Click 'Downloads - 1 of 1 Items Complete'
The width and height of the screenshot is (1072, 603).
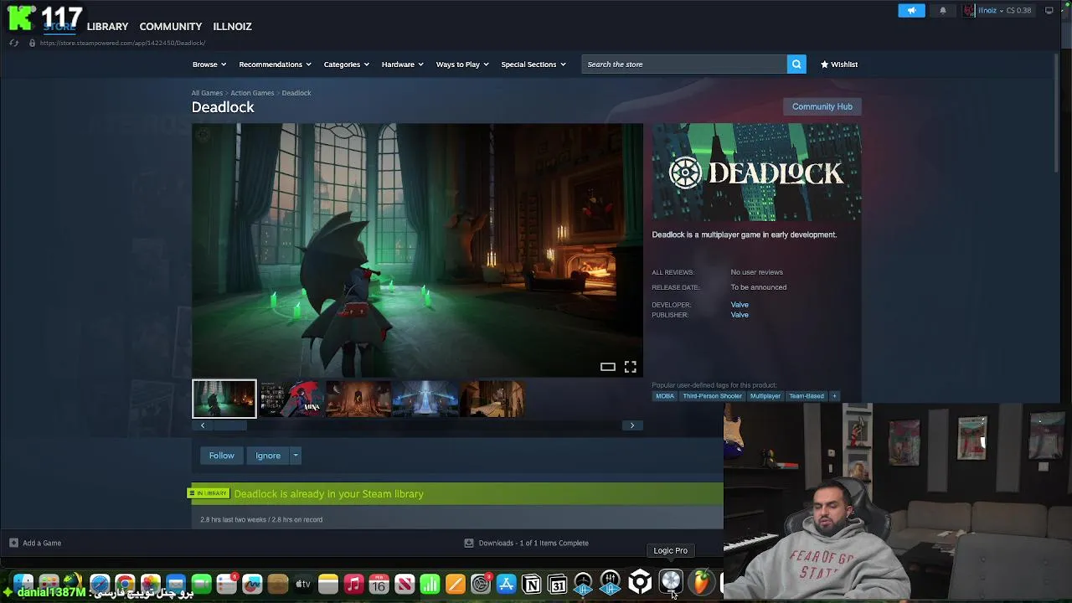point(533,543)
